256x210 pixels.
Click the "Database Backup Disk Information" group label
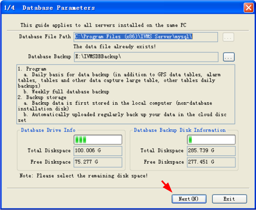(x=180, y=130)
